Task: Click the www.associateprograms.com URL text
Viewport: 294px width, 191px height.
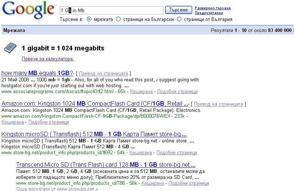Action: tap(58, 92)
